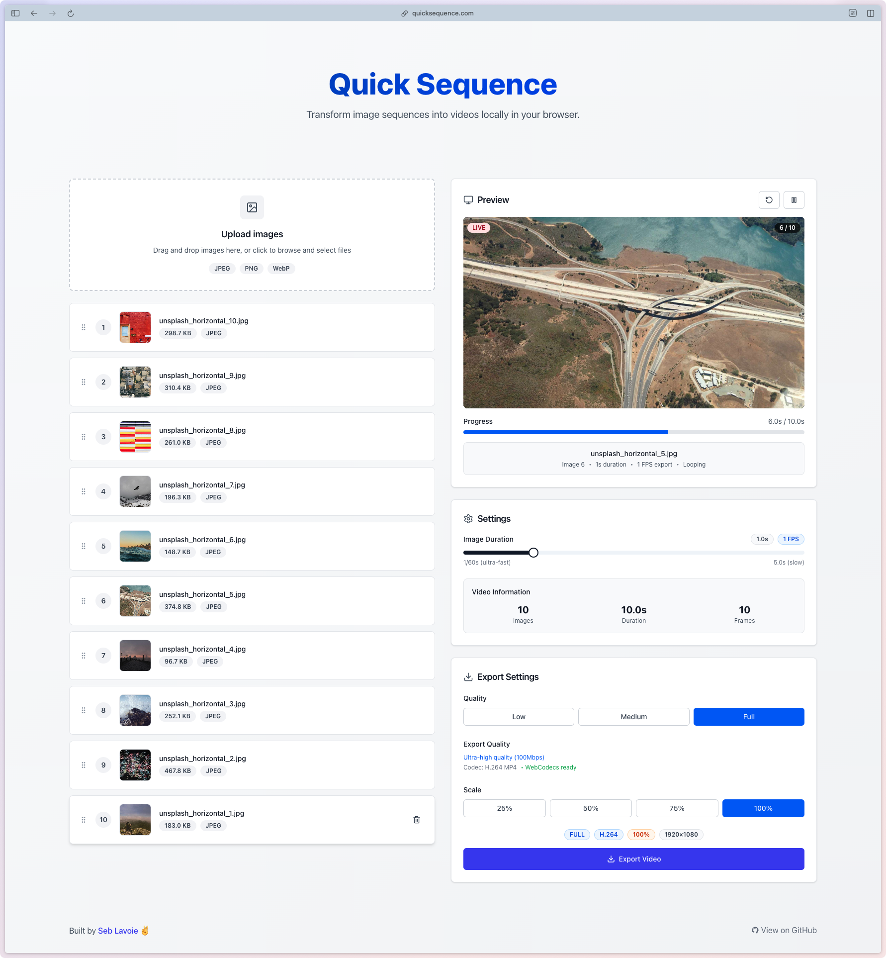Grab drag handle for unsplash_horizontal_5.jpg
Viewport: 886px width, 958px height.
click(84, 601)
